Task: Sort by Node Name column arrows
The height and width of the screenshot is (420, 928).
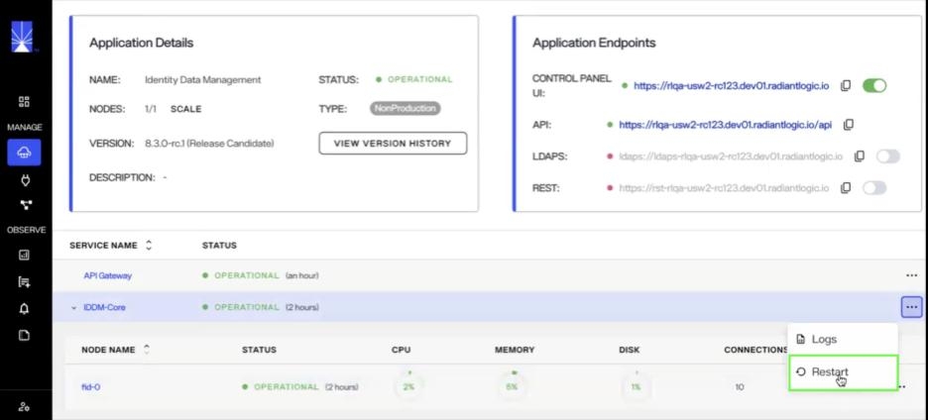Action: tap(147, 350)
